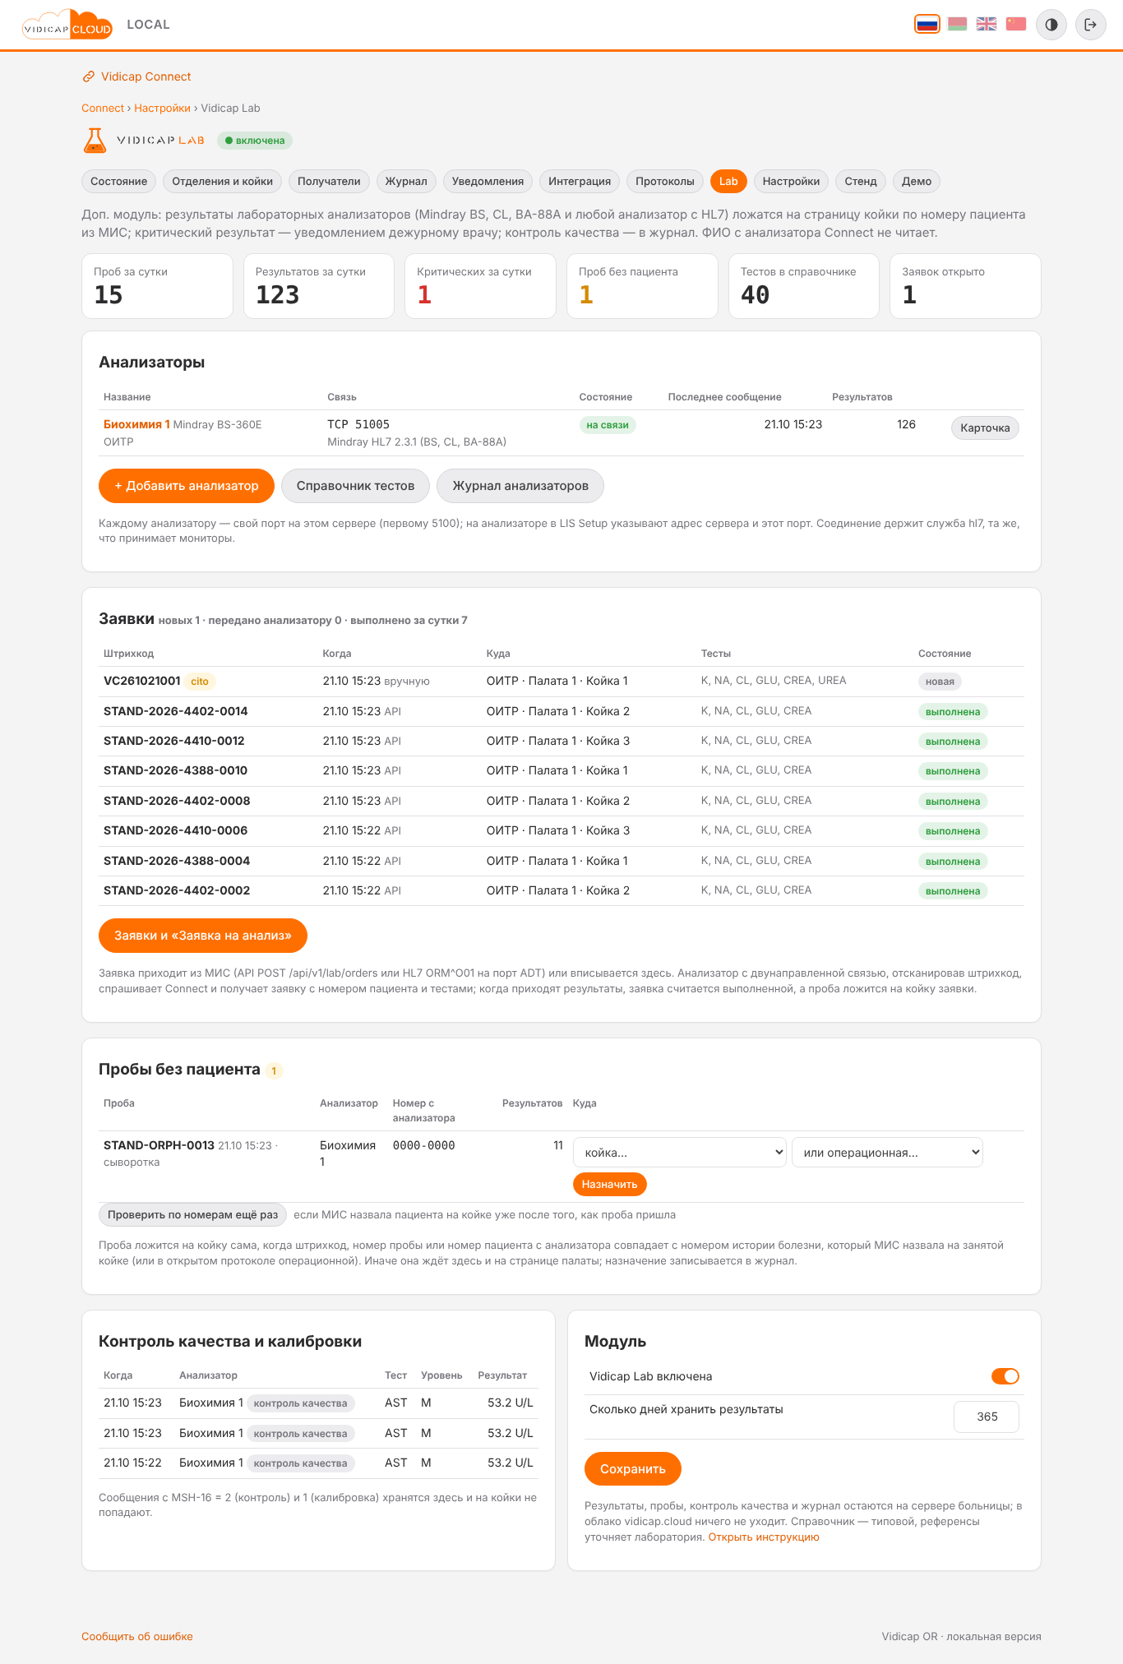
Task: Select the Belarusian flag language icon
Action: pos(957,24)
